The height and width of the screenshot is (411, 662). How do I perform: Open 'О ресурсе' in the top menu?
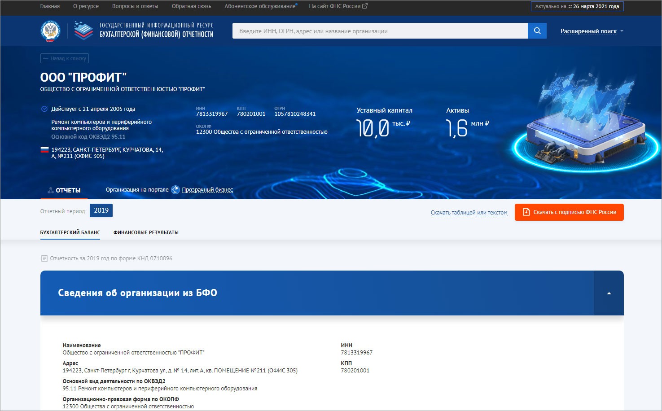(86, 6)
